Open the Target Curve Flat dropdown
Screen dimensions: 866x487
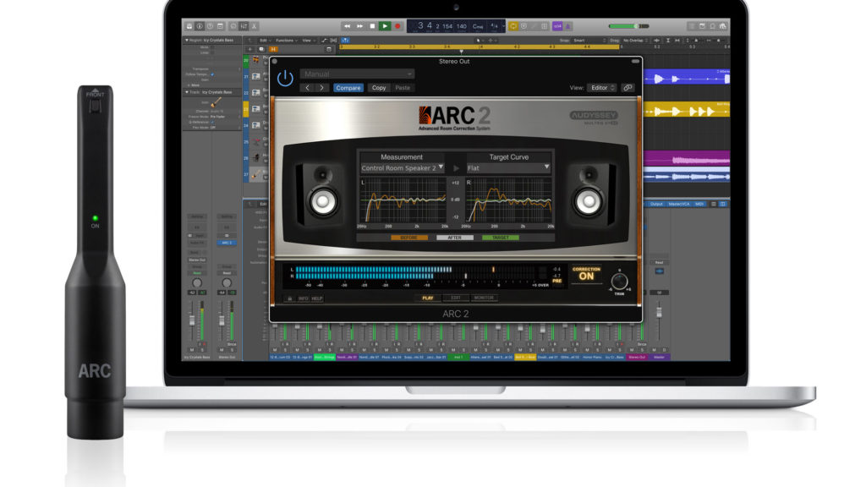[508, 168]
